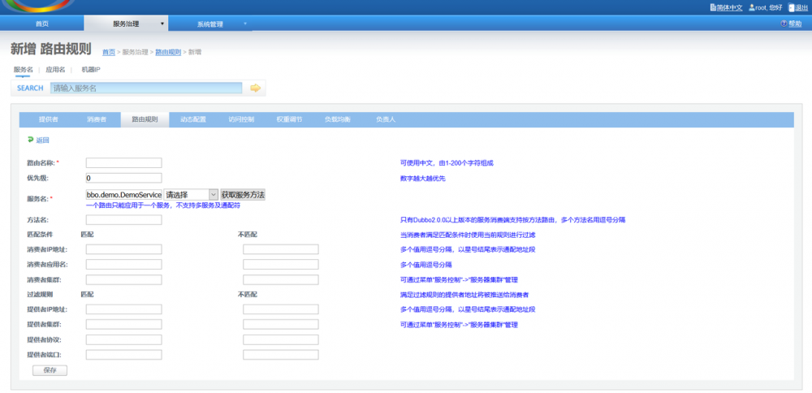Focus the 提供者集群 匹配 field
This screenshot has width=812, height=393.
[123, 325]
